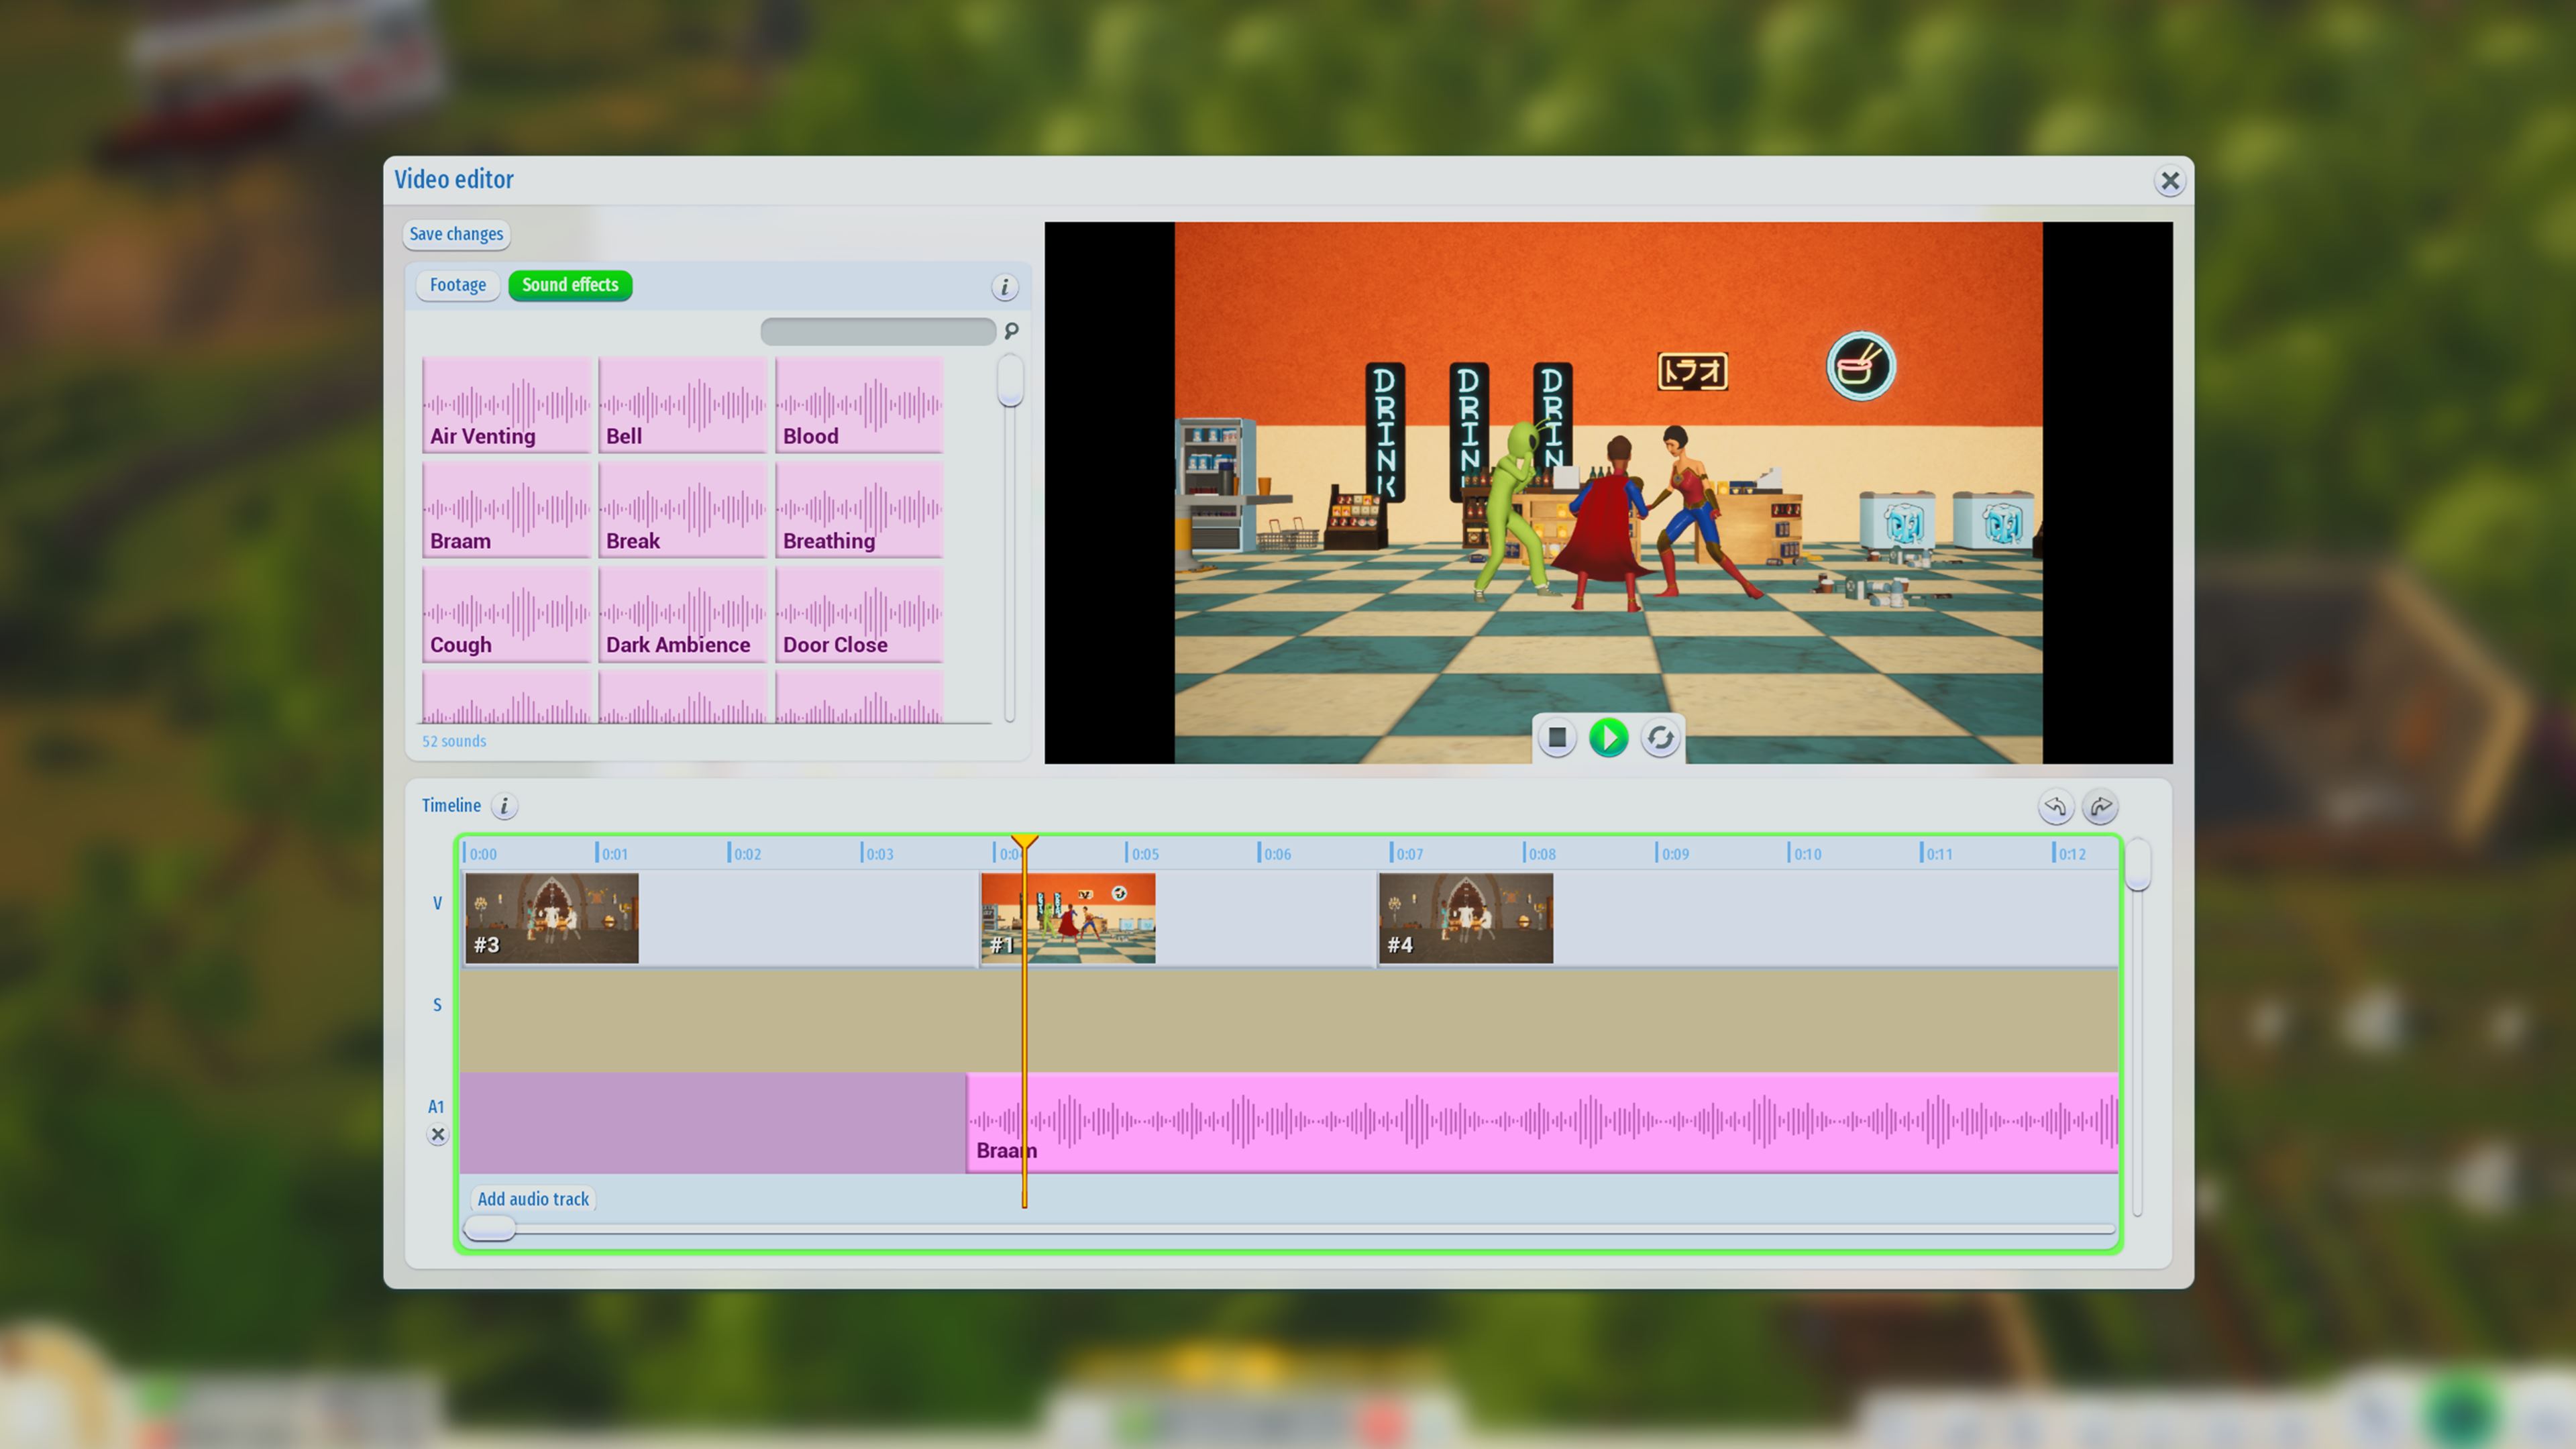The image size is (2576, 1449).
Task: Click video clip #4 on the timeline
Action: pos(1465,918)
